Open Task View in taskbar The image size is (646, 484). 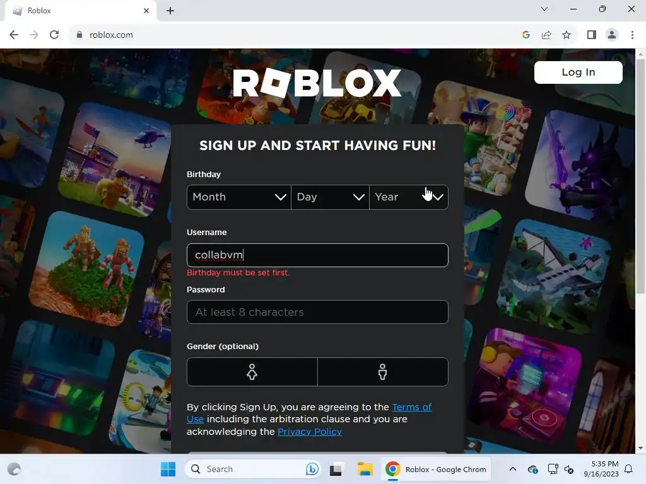click(336, 469)
